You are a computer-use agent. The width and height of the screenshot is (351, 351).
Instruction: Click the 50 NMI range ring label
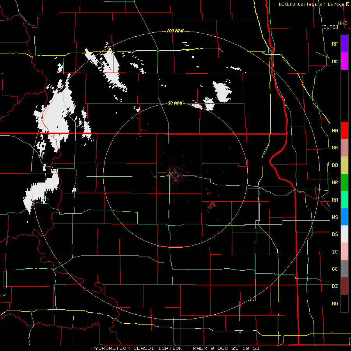point(175,103)
